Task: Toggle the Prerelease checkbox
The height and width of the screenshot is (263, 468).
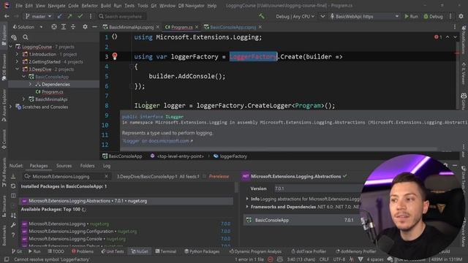Action: point(205,177)
